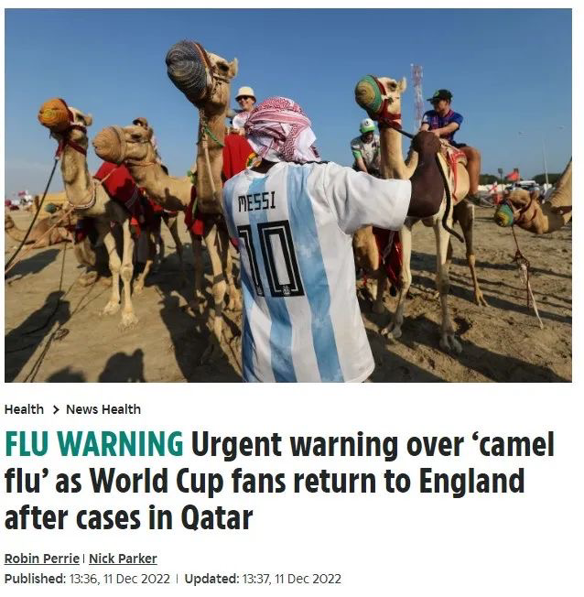The image size is (584, 597).
Task: Click the breadcrumb chevron arrow icon
Action: (x=56, y=409)
